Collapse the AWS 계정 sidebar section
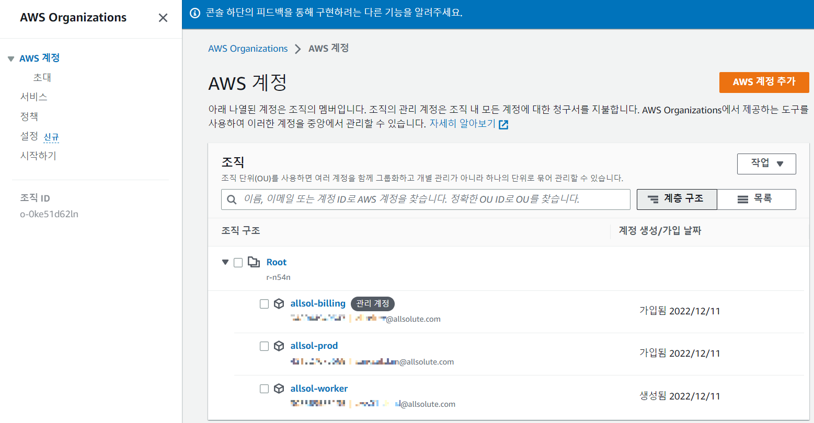Screen dimensions: 814x423 11,59
